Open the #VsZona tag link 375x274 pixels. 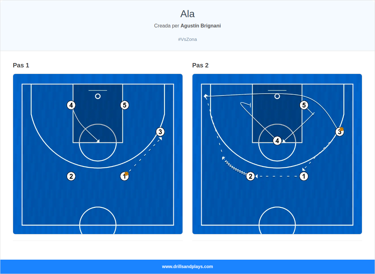coord(187,39)
